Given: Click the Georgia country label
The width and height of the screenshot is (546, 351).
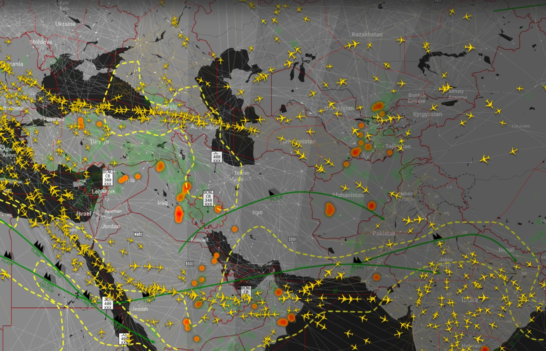Looking at the screenshot, I should click(167, 107).
